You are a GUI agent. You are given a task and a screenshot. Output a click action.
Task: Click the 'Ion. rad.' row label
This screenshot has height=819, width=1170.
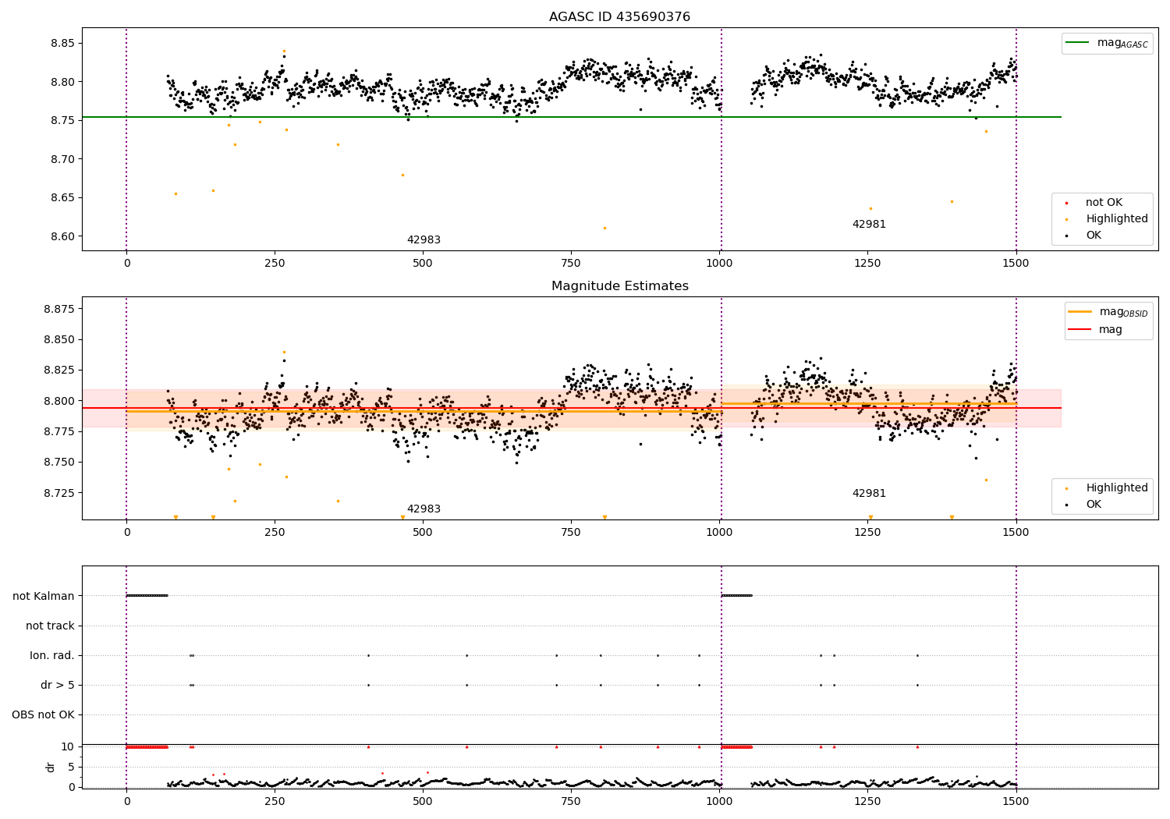(x=52, y=655)
